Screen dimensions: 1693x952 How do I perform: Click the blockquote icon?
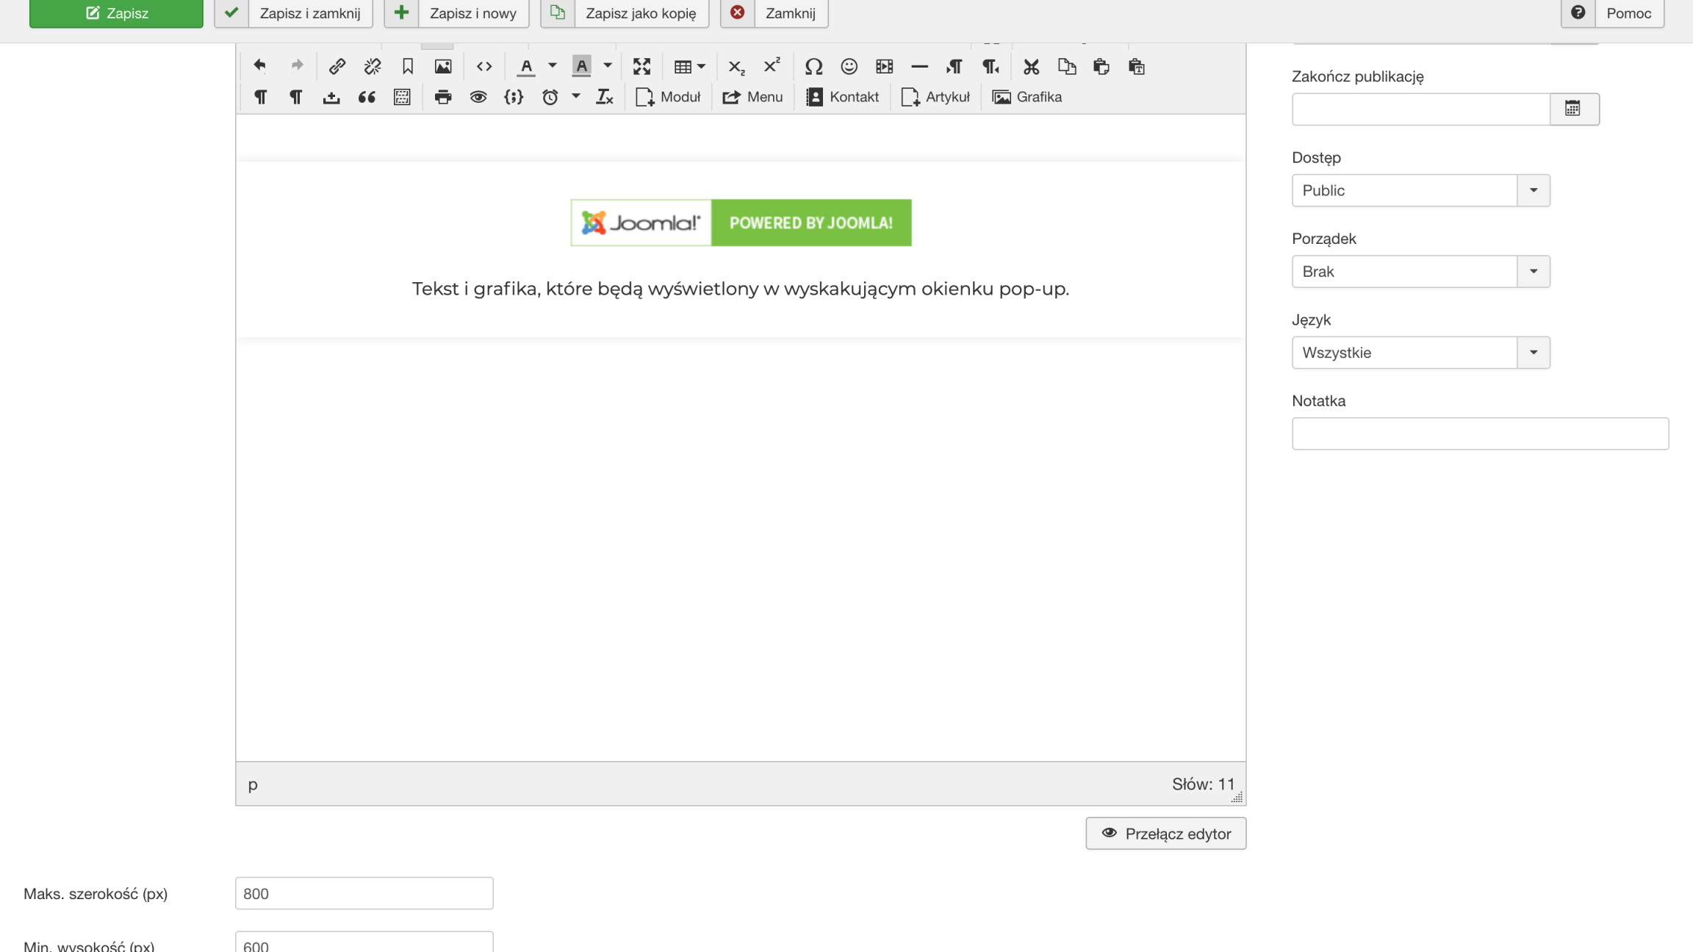pos(367,97)
